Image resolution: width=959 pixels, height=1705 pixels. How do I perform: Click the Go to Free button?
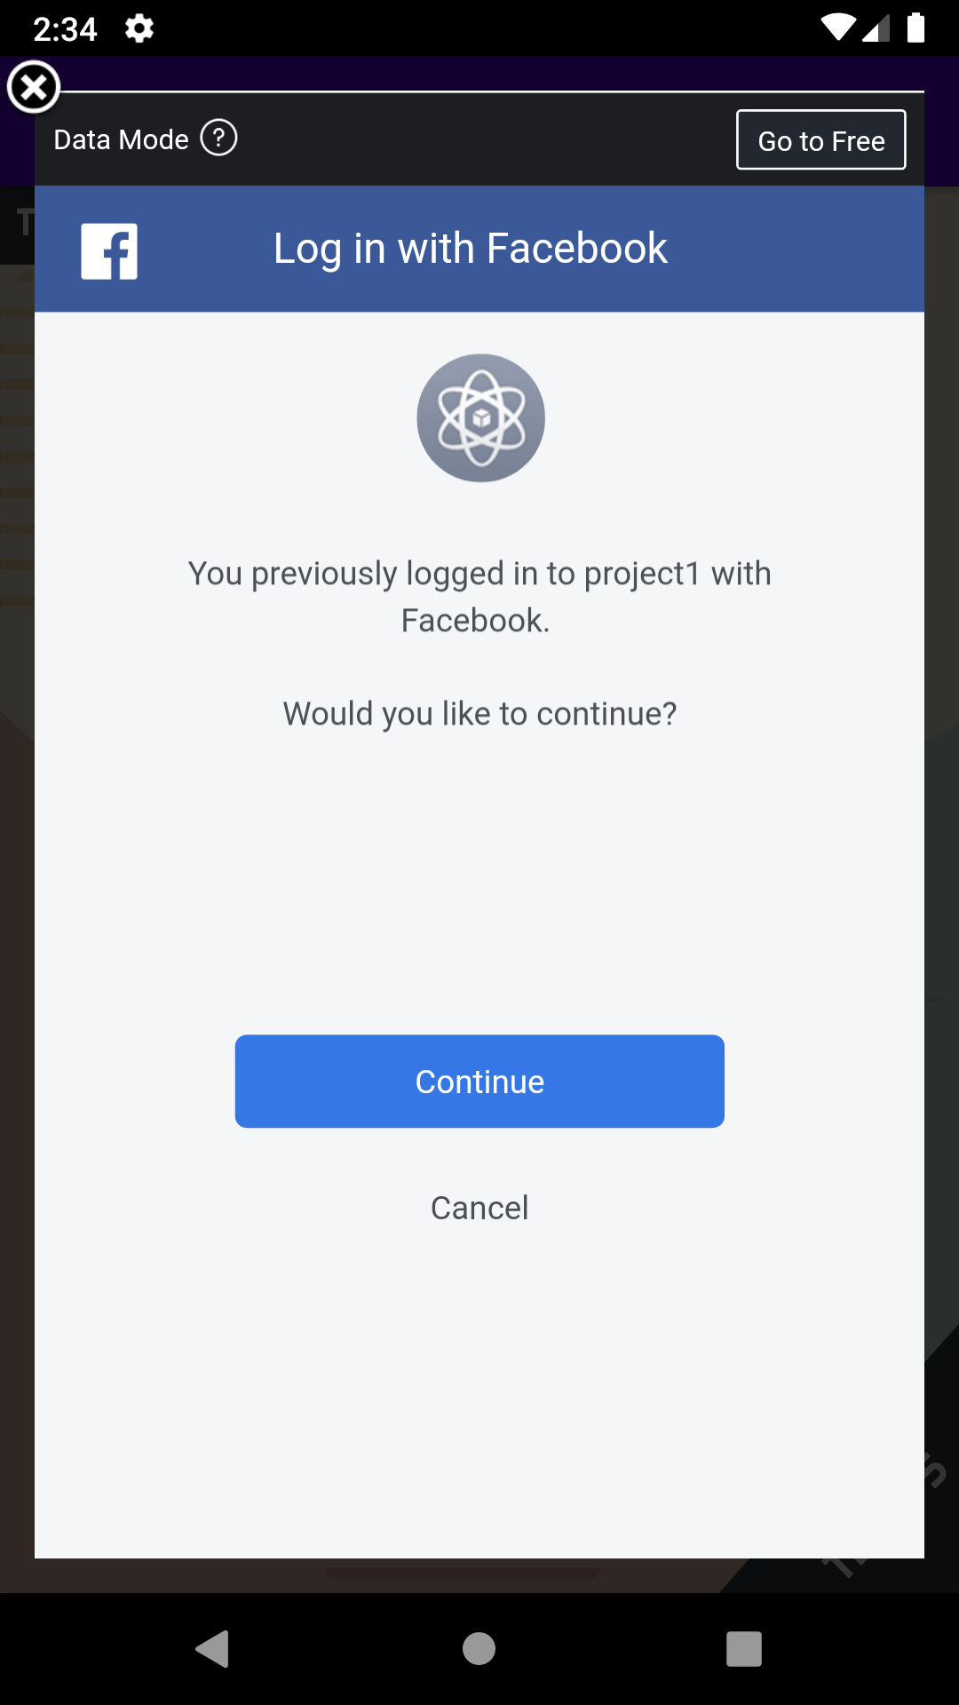coord(820,139)
